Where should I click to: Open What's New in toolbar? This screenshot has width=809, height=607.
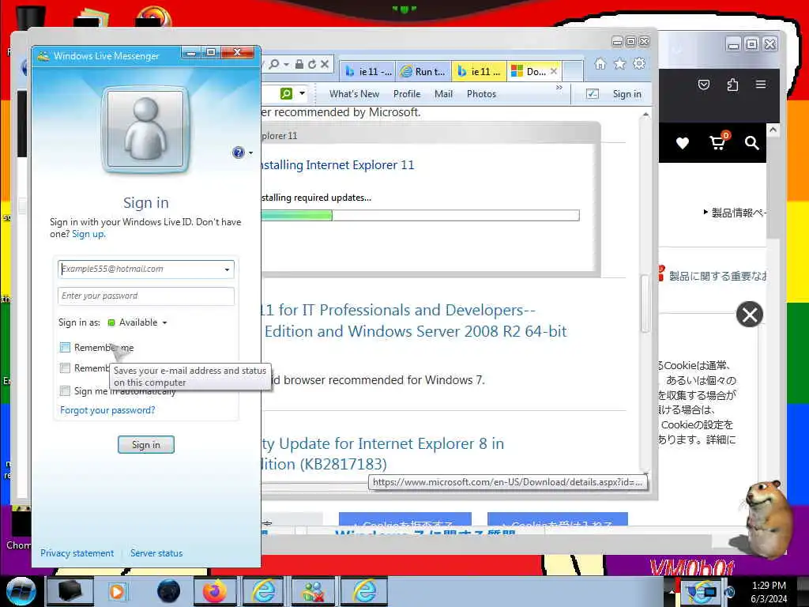[x=354, y=94]
